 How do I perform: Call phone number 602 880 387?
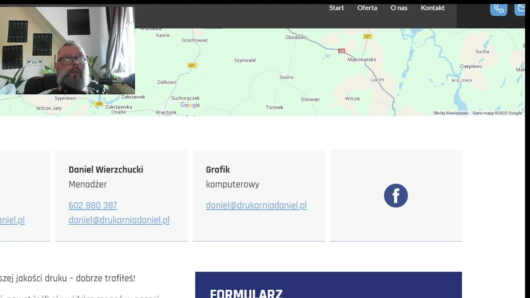pos(93,205)
